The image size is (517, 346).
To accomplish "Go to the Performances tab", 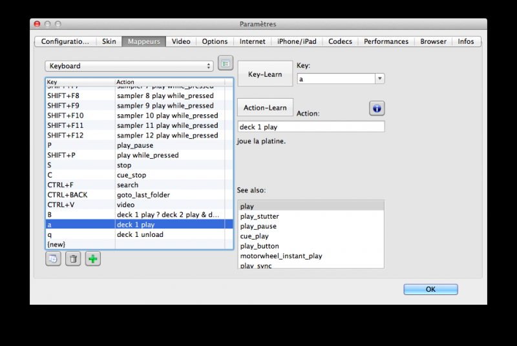I will coord(386,41).
